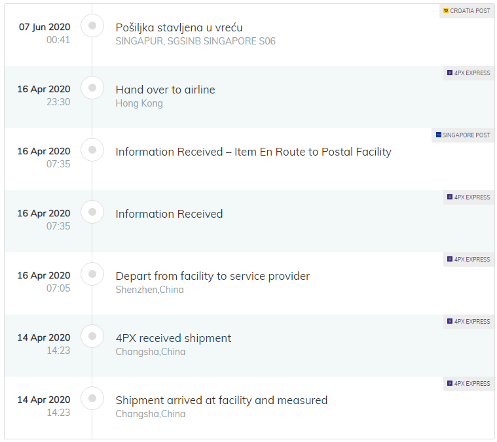Select the Shipment arrived and measured timeline marker
The width and height of the screenshot is (497, 442).
tap(92, 398)
